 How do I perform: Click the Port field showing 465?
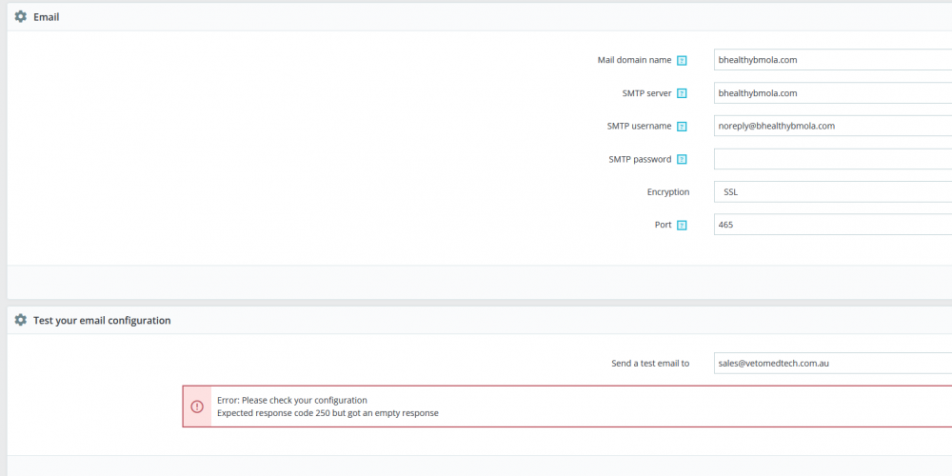(x=833, y=225)
